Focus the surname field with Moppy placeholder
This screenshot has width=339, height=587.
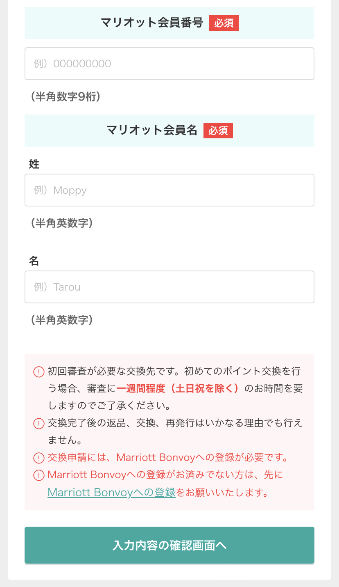coord(169,190)
